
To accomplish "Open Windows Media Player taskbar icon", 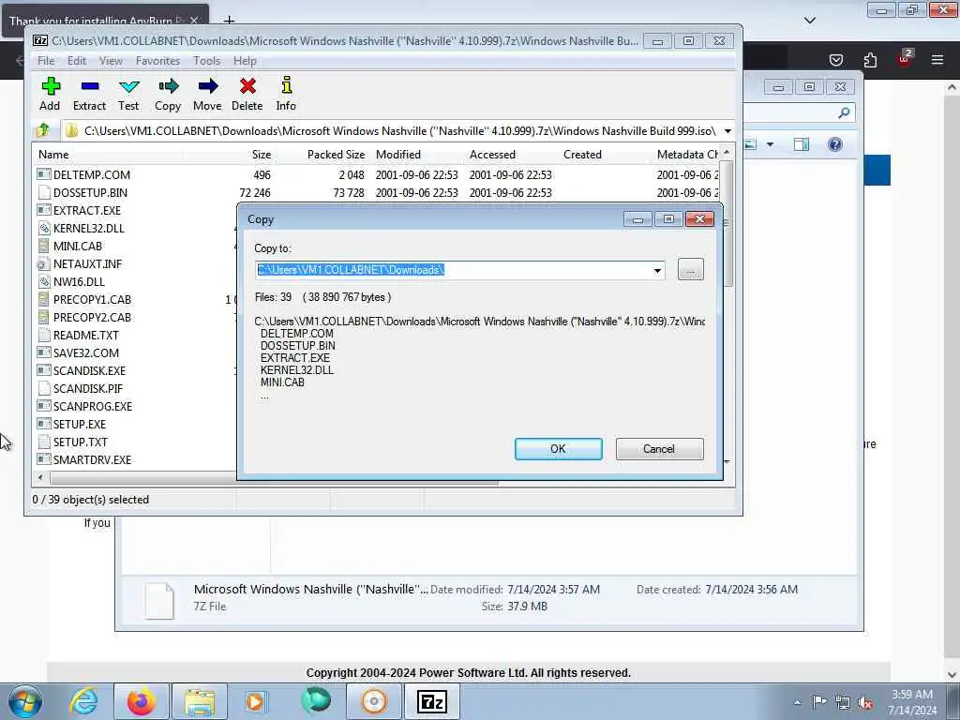I will [256, 701].
